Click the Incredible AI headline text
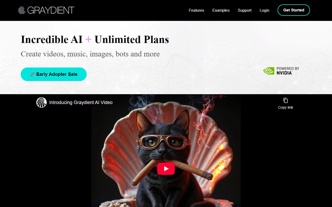Image resolution: width=332 pixels, height=207 pixels. click(x=52, y=39)
